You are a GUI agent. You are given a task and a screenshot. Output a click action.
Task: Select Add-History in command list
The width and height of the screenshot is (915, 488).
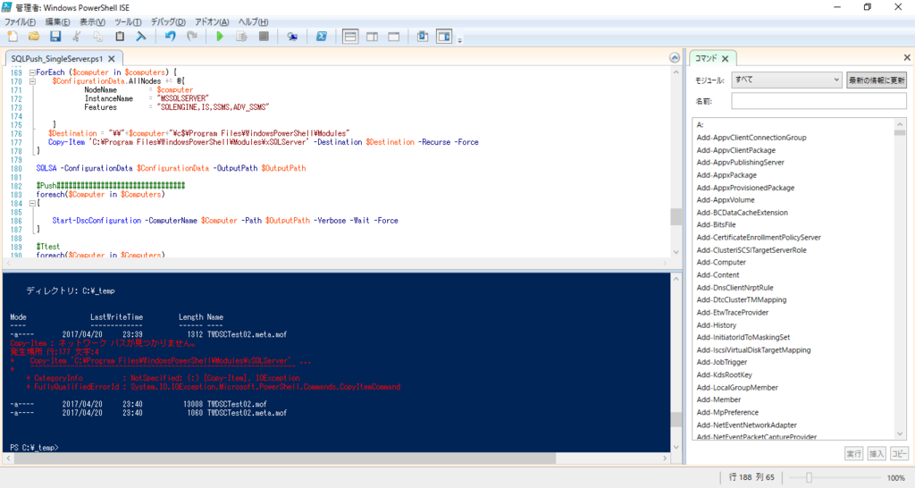[x=716, y=325]
